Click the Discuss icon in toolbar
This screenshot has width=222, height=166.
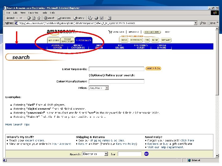[x=109, y=18]
